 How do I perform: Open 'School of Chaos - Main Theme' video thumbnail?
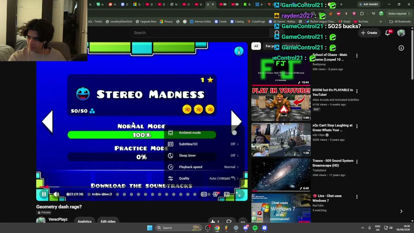[x=281, y=69]
